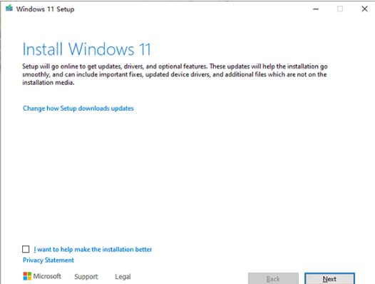Image resolution: width=375 pixels, height=284 pixels.
Task: Open Change how Setup downloads updates
Action: [x=78, y=108]
